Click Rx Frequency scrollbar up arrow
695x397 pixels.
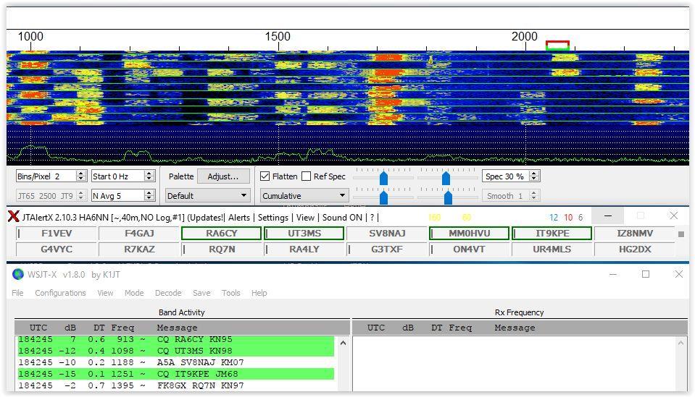click(x=681, y=343)
